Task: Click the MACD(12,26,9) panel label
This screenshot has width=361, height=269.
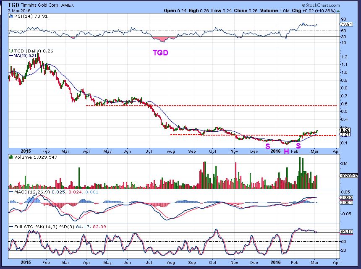Action: [32, 192]
